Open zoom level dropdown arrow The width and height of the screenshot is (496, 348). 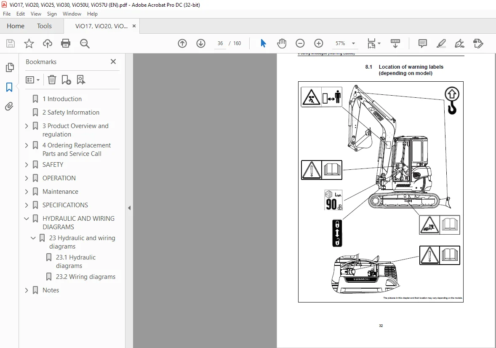(353, 43)
